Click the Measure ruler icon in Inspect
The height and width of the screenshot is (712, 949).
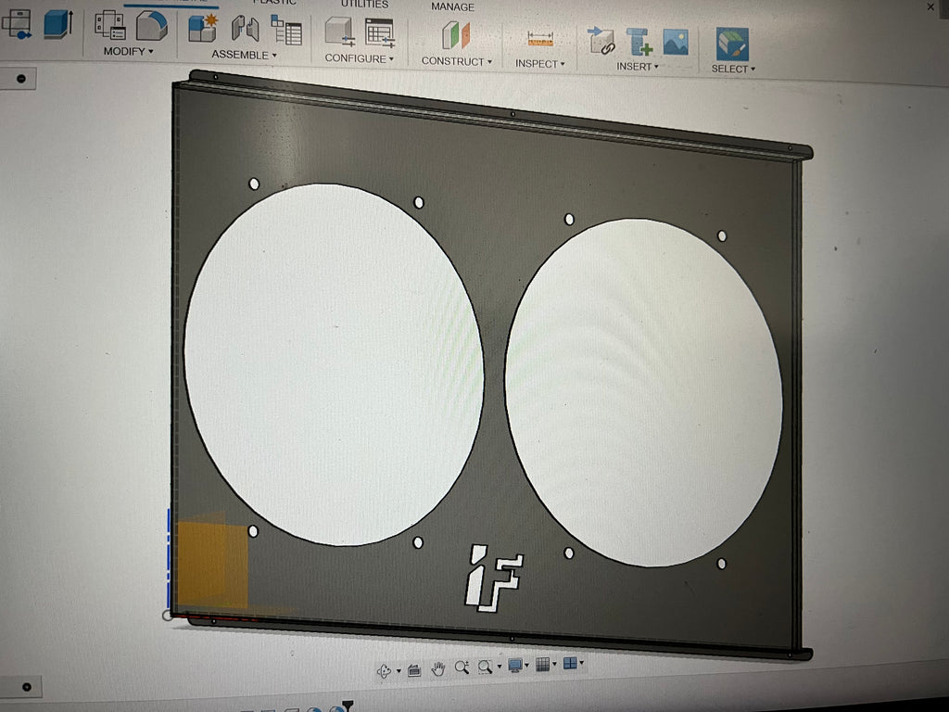[539, 39]
